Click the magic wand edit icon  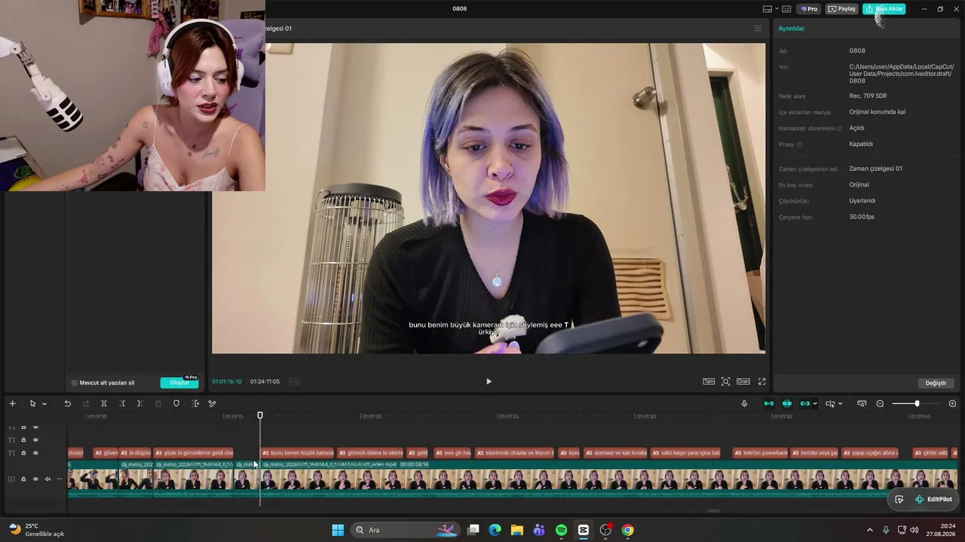pos(213,403)
